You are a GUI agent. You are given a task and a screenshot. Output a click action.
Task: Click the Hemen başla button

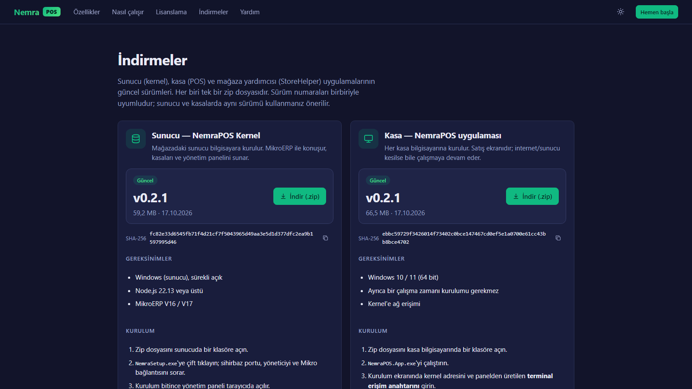point(657,12)
